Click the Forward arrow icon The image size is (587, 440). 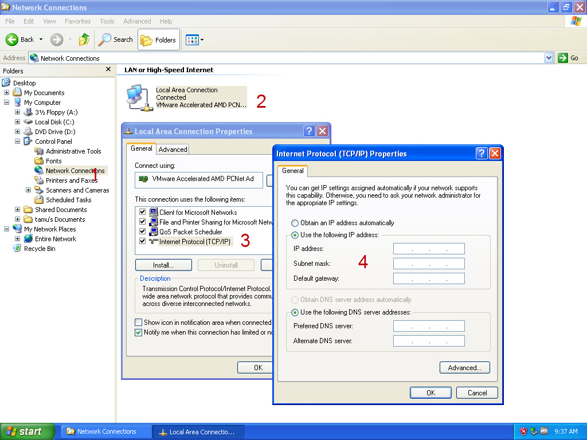57,40
